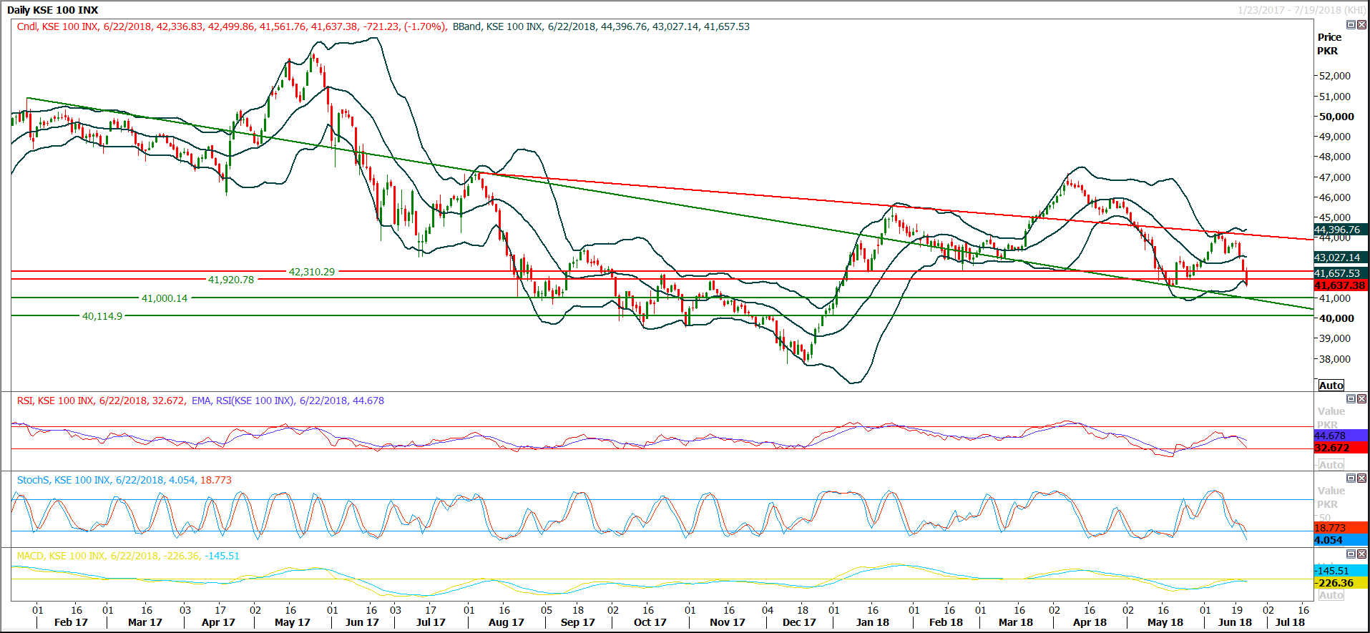Close the RSI indicator pane

pyautogui.click(x=1361, y=399)
